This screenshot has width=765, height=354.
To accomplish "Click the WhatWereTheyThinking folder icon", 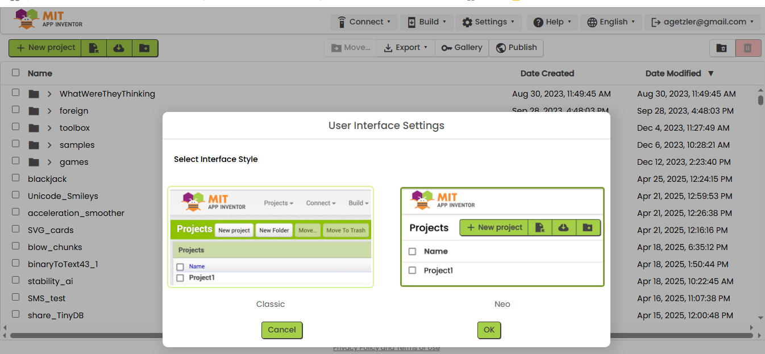I will (34, 94).
